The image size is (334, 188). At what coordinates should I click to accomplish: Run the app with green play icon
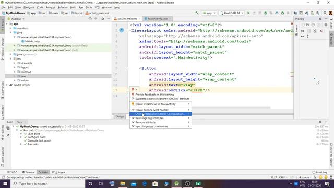tap(248, 13)
